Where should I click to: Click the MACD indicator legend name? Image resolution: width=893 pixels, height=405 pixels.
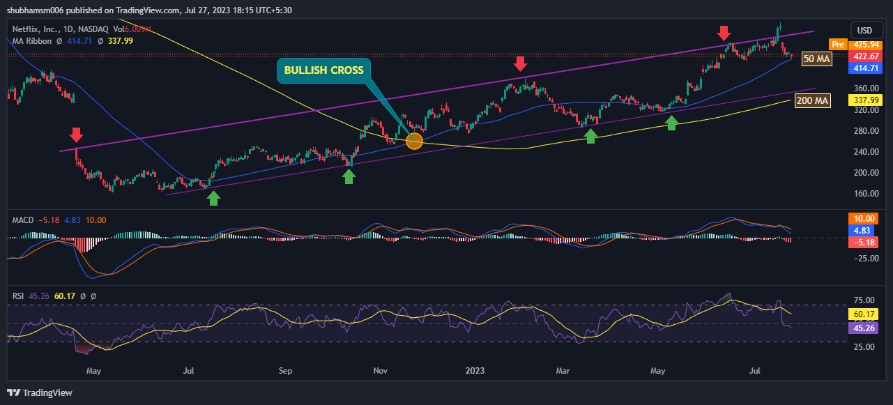24,220
